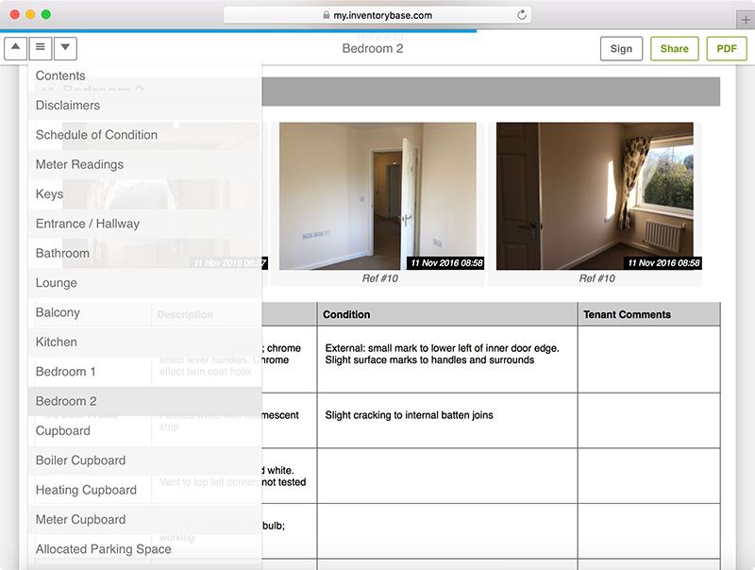Image resolution: width=755 pixels, height=570 pixels.
Task: Click the green Share button
Action: 674,49
